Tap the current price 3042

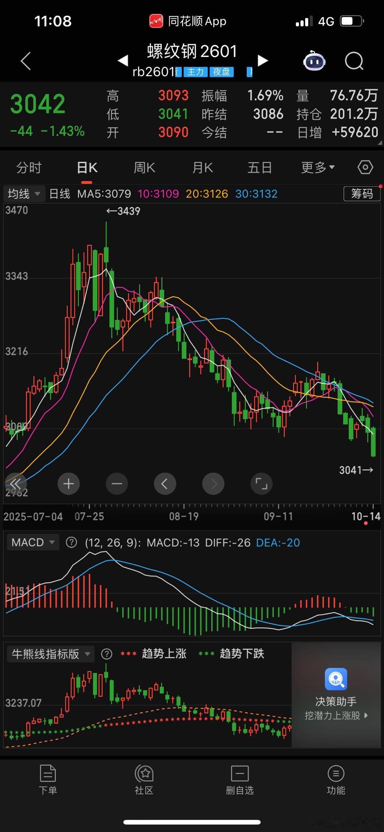[38, 104]
